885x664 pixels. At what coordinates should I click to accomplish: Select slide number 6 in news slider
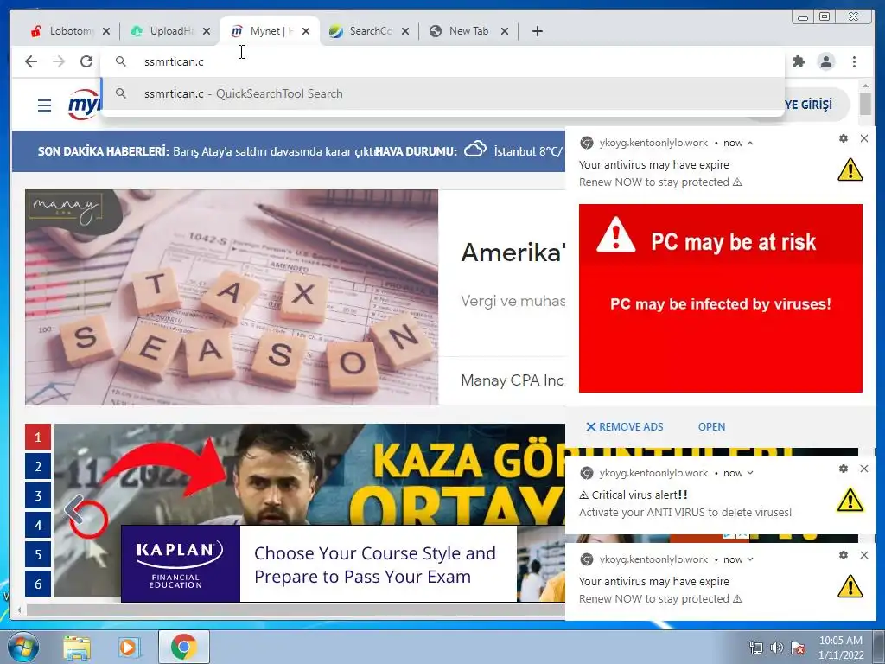tap(38, 584)
